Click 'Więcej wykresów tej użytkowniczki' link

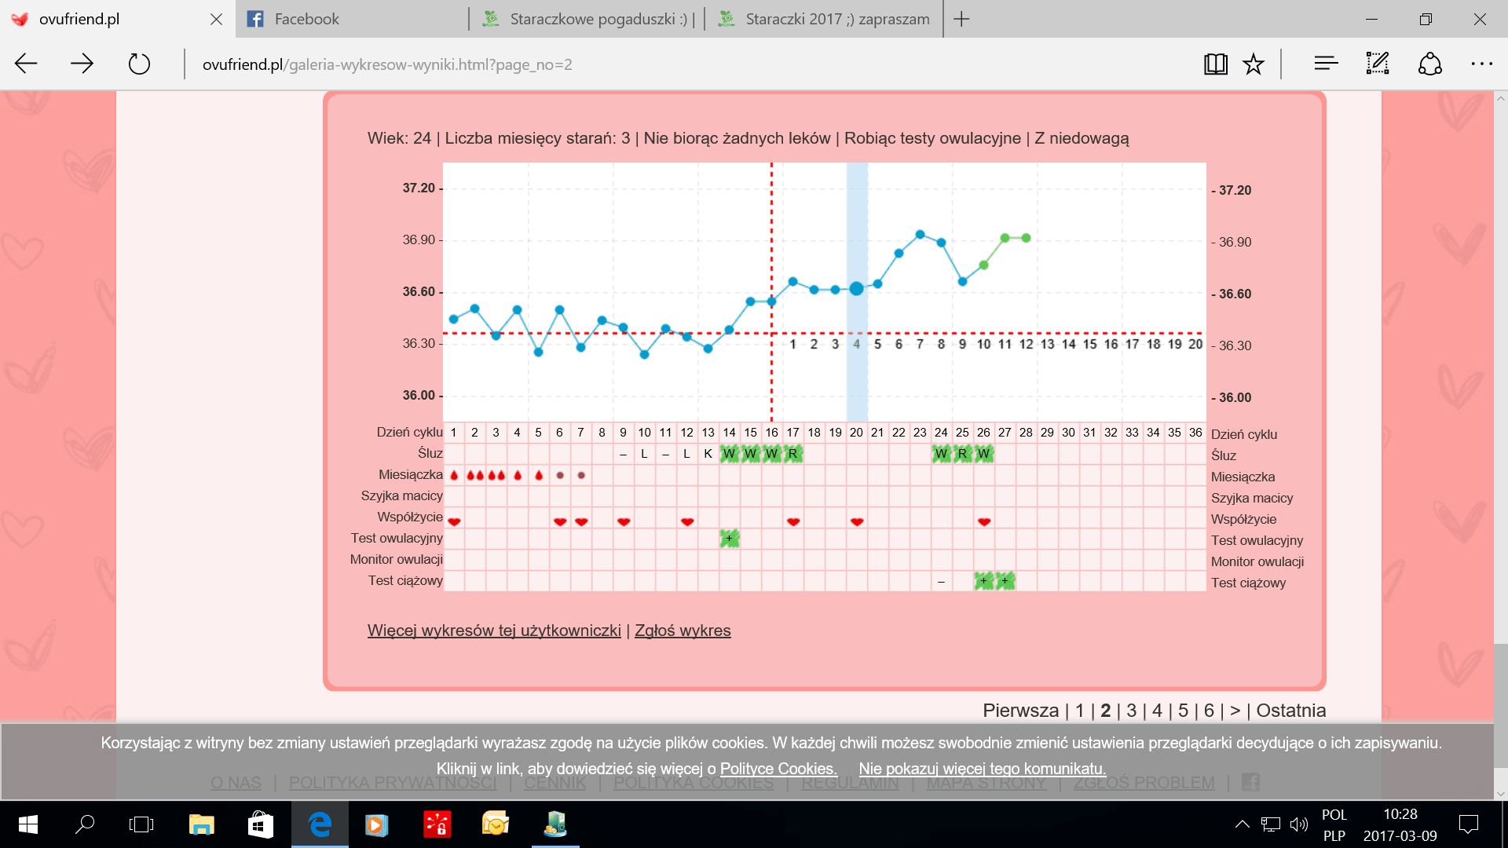click(494, 631)
